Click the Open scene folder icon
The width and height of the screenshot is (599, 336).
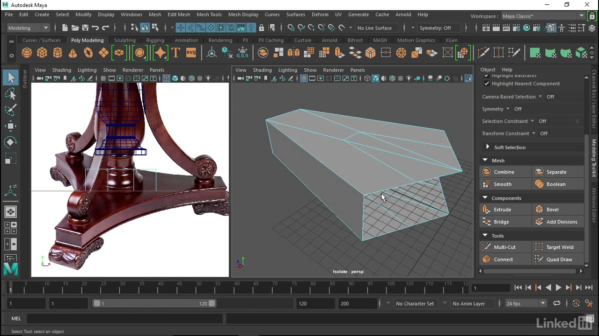click(x=75, y=28)
